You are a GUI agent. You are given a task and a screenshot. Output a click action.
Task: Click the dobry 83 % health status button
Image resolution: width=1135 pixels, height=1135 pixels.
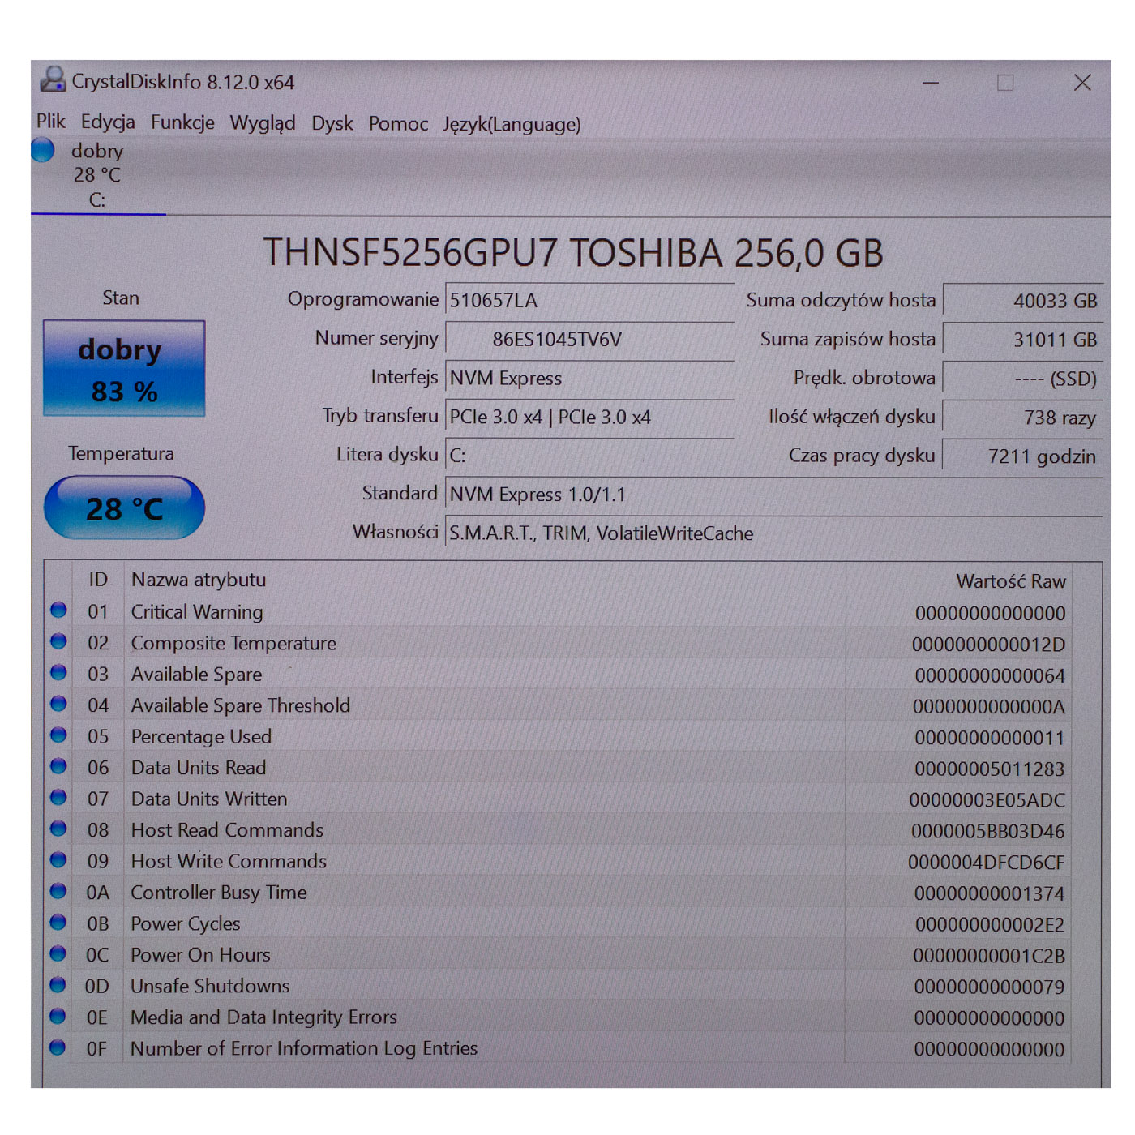(124, 369)
